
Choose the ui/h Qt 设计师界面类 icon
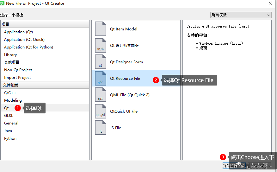(101, 45)
